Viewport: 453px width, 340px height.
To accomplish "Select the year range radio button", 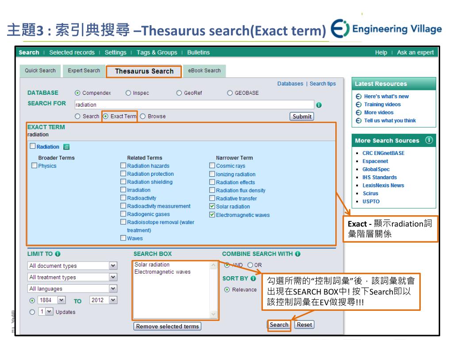I will click(x=32, y=301).
